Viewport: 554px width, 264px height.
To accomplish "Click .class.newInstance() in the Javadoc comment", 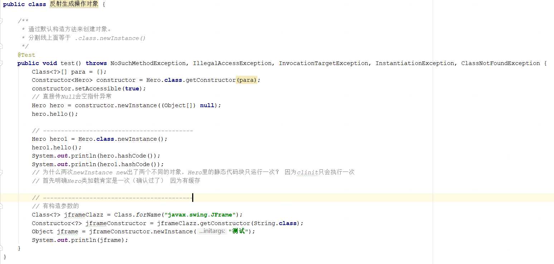I will tap(110, 38).
